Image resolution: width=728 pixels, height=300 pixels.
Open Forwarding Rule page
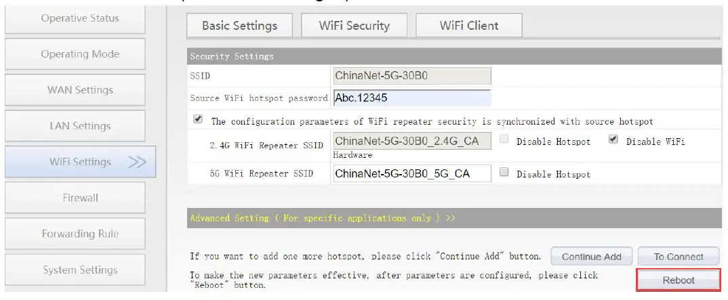[x=80, y=234]
